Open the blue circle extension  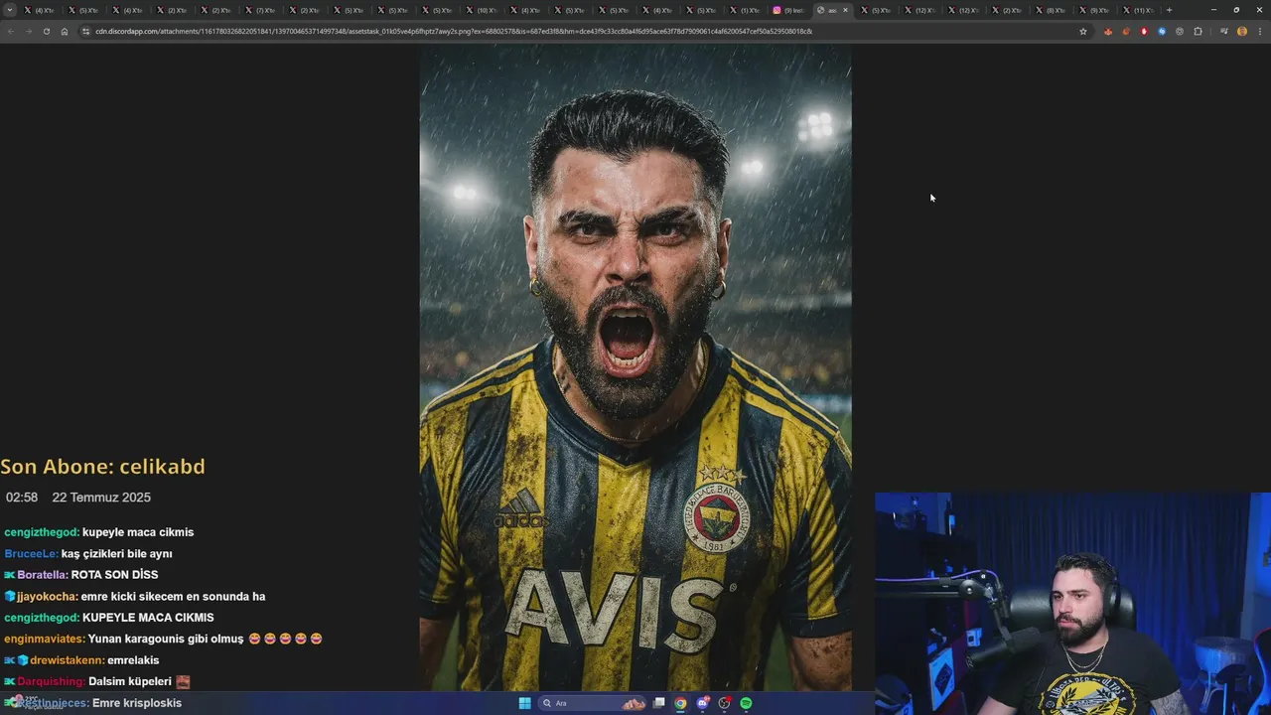pos(1162,31)
